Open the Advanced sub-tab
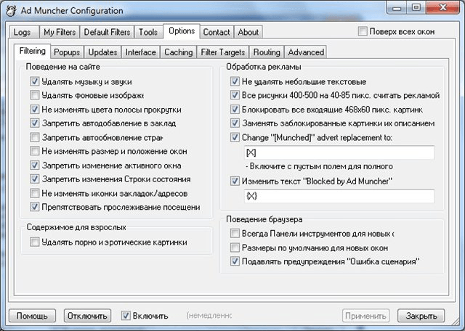Viewport: 465px width, 331px height. click(x=306, y=52)
